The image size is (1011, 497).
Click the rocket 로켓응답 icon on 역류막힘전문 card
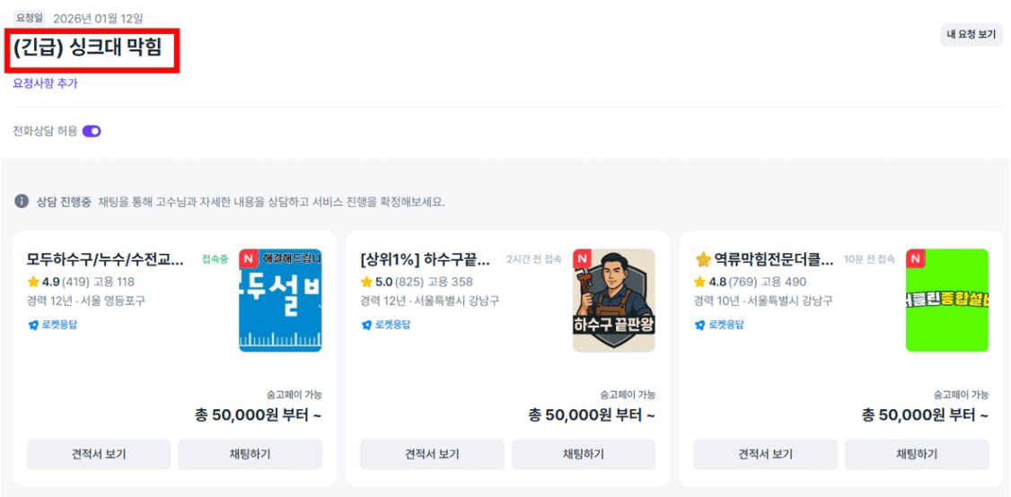coord(699,325)
